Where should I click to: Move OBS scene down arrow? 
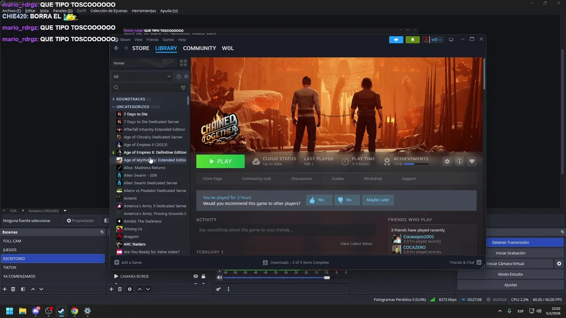click(41, 289)
